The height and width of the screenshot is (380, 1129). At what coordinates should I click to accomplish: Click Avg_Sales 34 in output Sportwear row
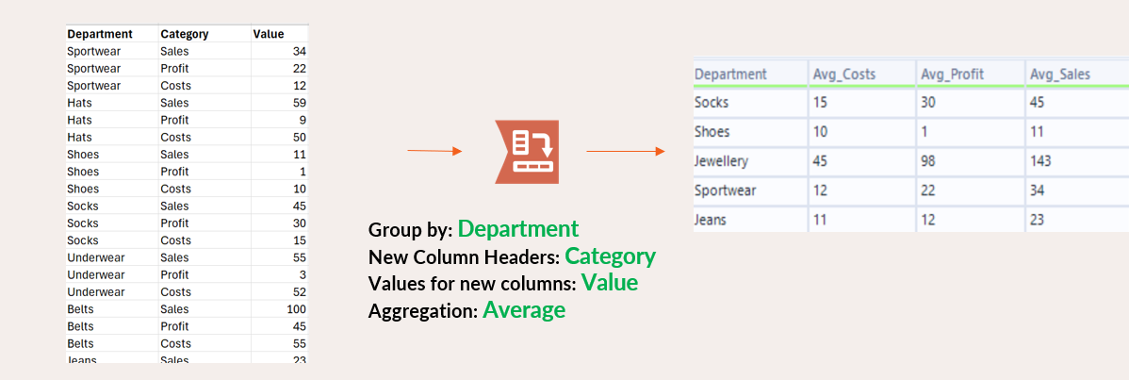pyautogui.click(x=1037, y=190)
